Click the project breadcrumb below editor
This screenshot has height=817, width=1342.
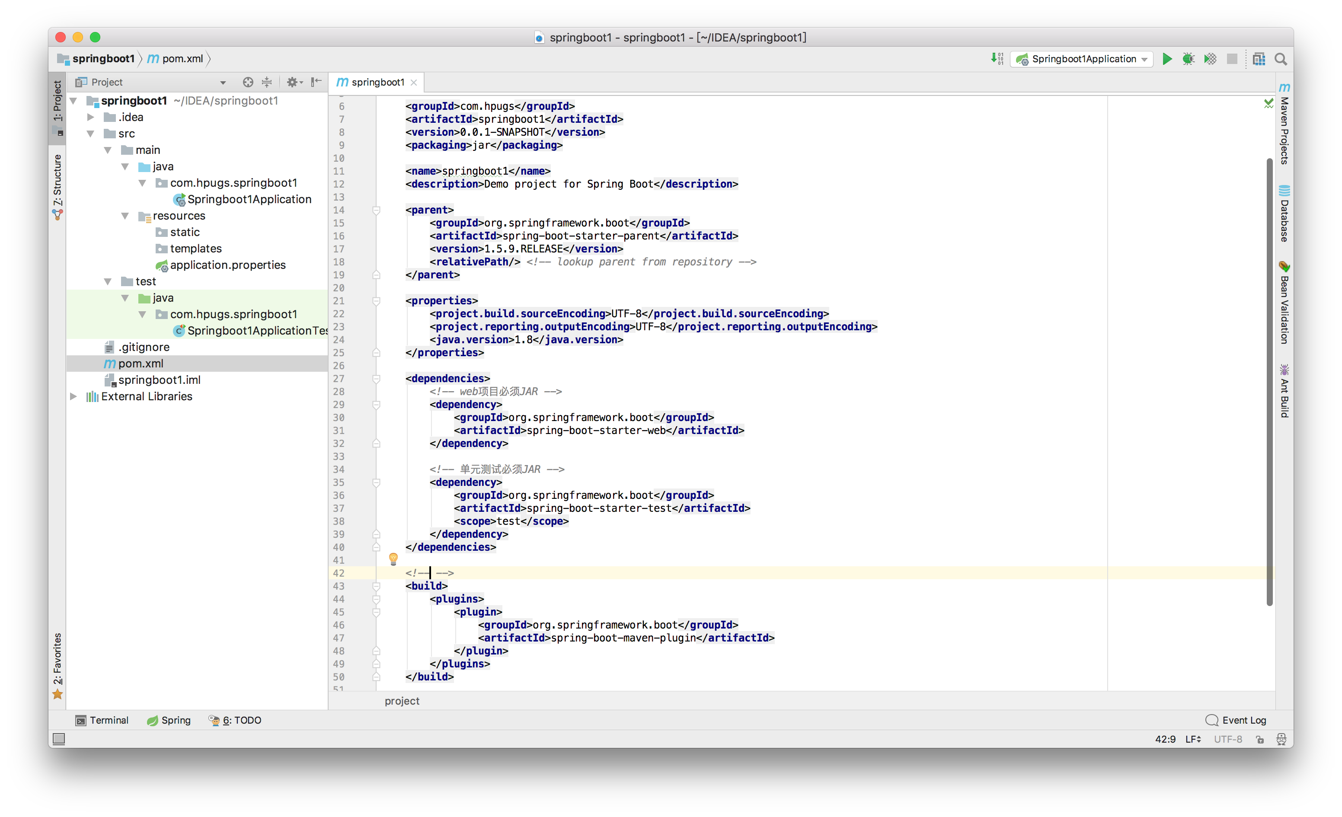pos(402,701)
